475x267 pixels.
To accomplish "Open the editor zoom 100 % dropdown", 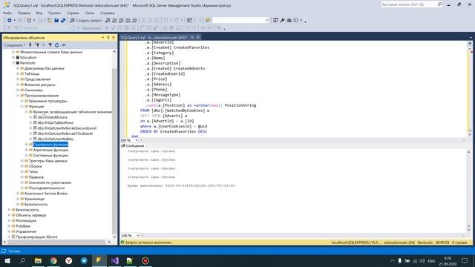I will 137,140.
